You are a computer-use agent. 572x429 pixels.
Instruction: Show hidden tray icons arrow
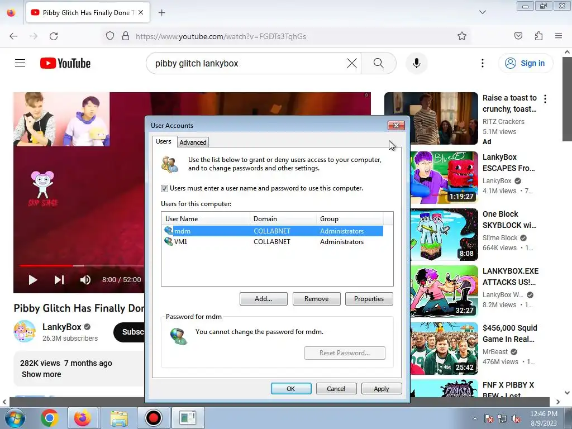475,418
